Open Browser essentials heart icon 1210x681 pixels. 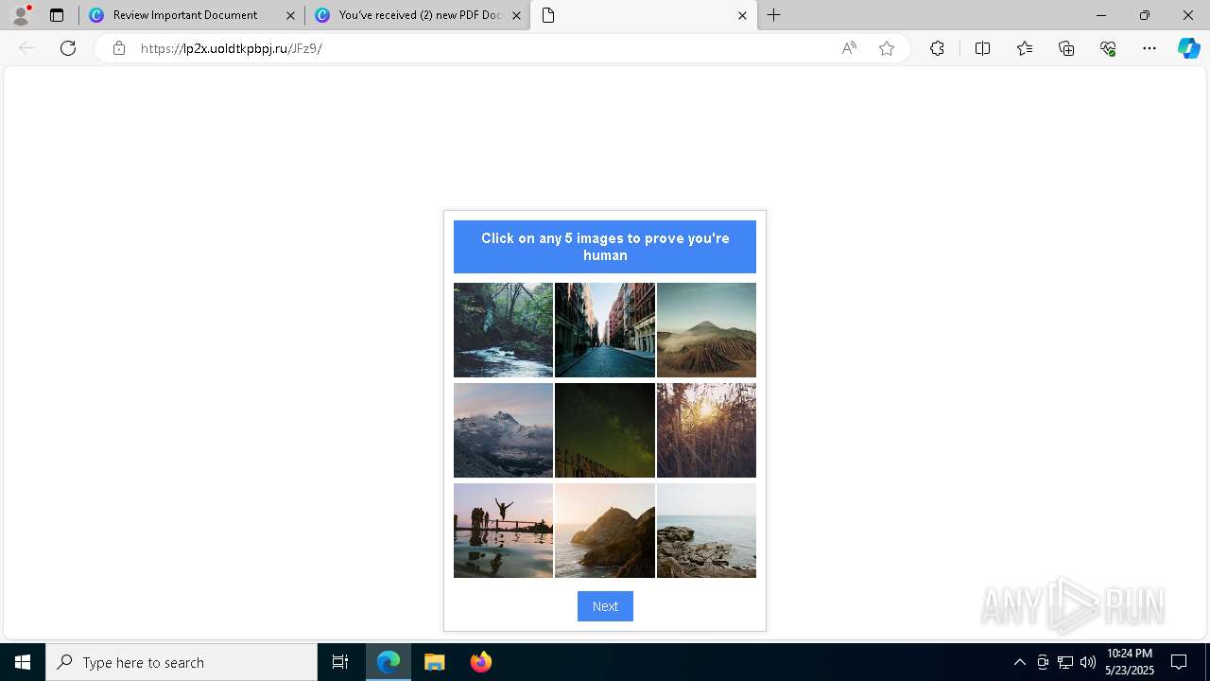point(1108,48)
